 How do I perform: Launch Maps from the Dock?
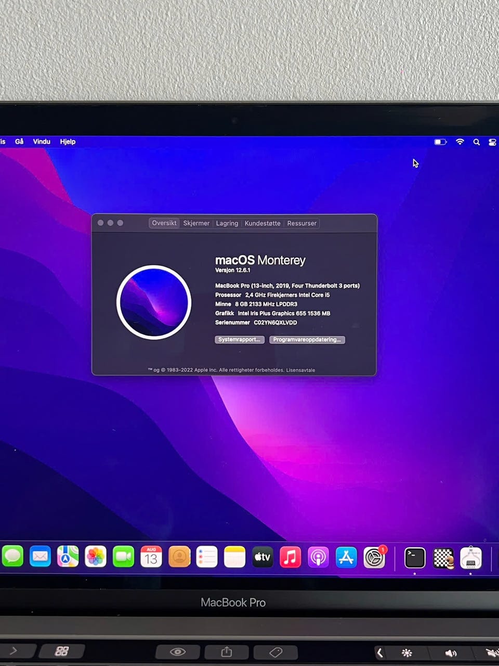68,557
